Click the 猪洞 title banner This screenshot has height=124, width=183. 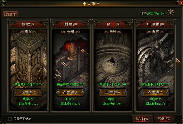point(113,24)
